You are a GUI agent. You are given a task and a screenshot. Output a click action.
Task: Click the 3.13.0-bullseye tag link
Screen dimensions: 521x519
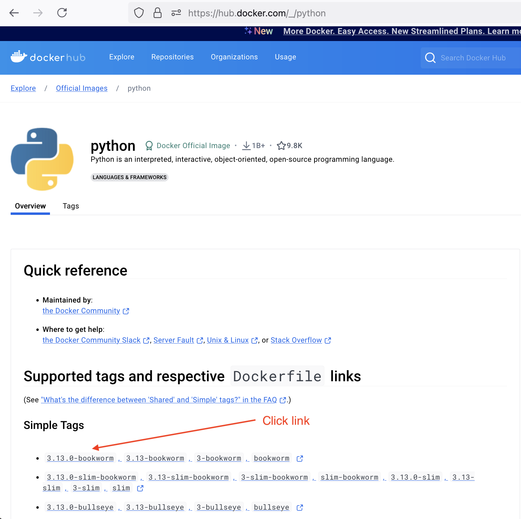[x=80, y=507]
